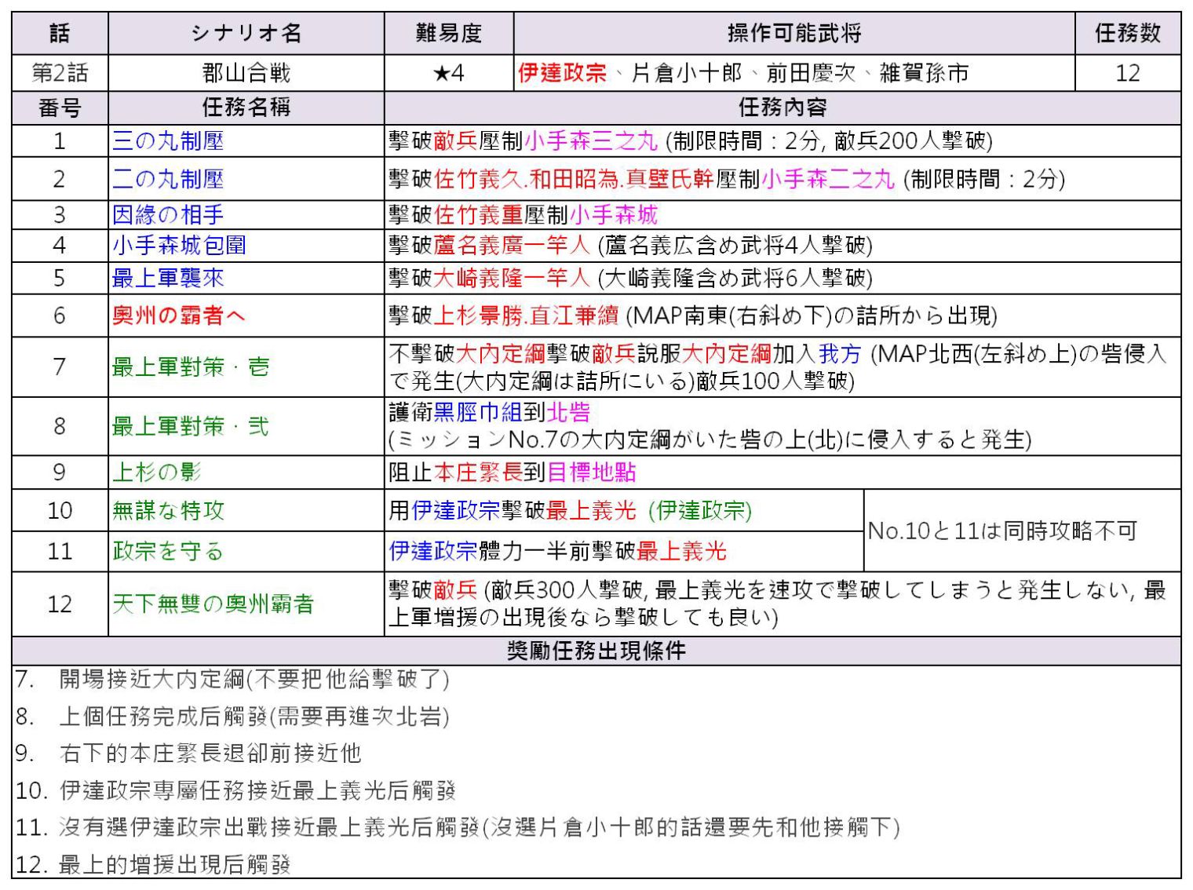Image resolution: width=1193 pixels, height=890 pixels.
Task: Click the red name 伊達政宗 in playable generals
Action: 562,73
